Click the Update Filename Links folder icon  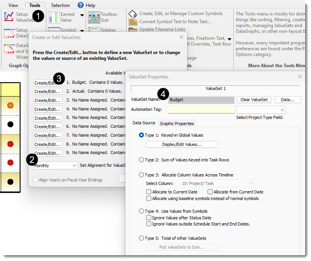[x=133, y=29]
